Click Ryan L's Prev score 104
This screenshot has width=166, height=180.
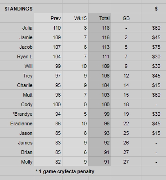click(x=48, y=57)
